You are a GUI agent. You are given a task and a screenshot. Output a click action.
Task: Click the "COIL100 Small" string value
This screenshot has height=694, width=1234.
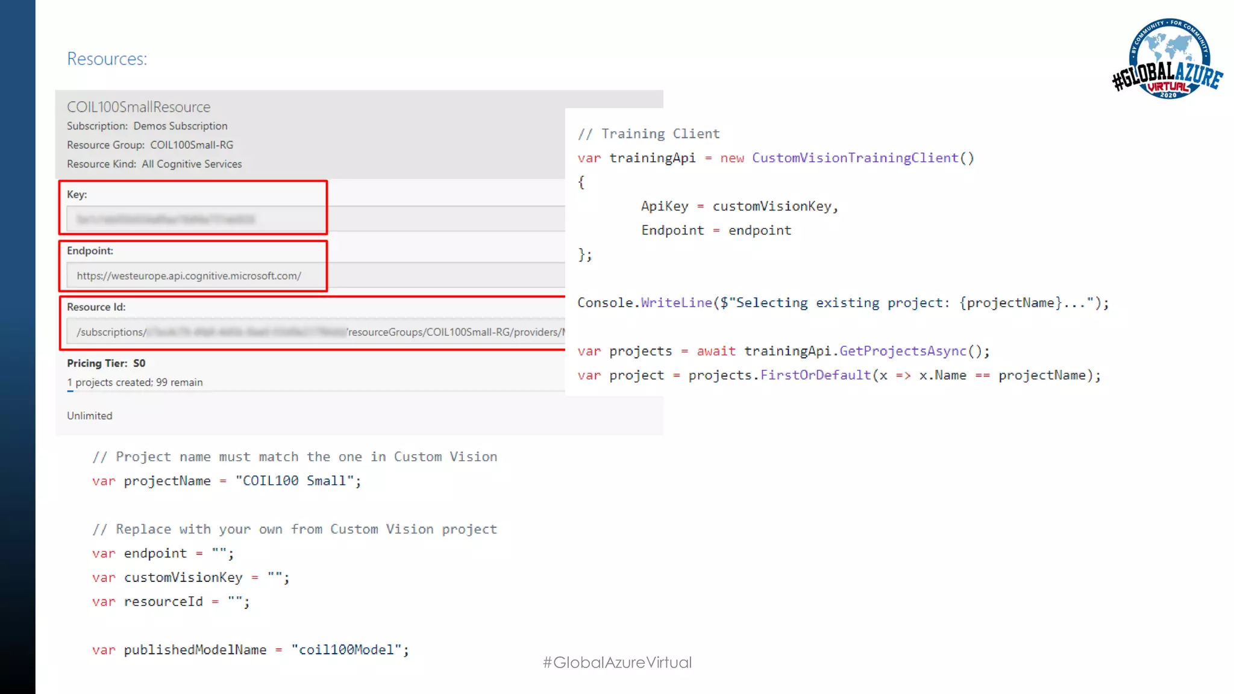pyautogui.click(x=294, y=481)
